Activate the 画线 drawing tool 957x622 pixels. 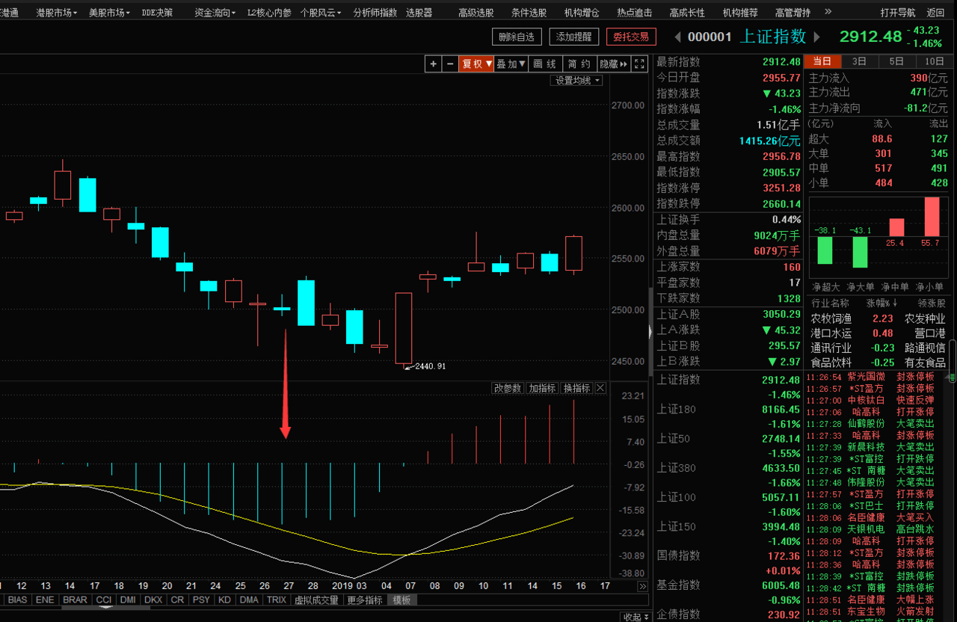[544, 64]
